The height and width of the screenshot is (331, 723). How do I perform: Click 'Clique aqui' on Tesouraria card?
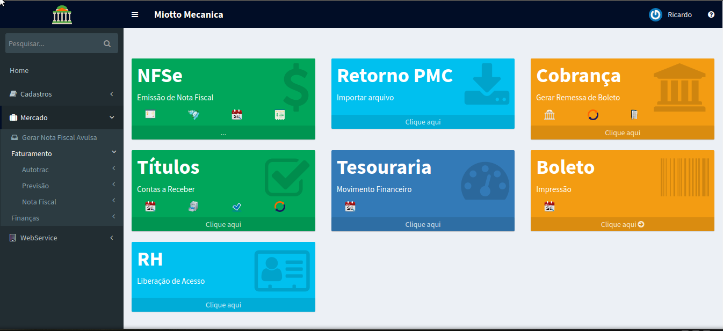423,224
